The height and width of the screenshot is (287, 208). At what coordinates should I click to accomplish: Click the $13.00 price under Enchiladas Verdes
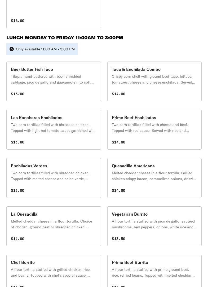tap(17, 190)
